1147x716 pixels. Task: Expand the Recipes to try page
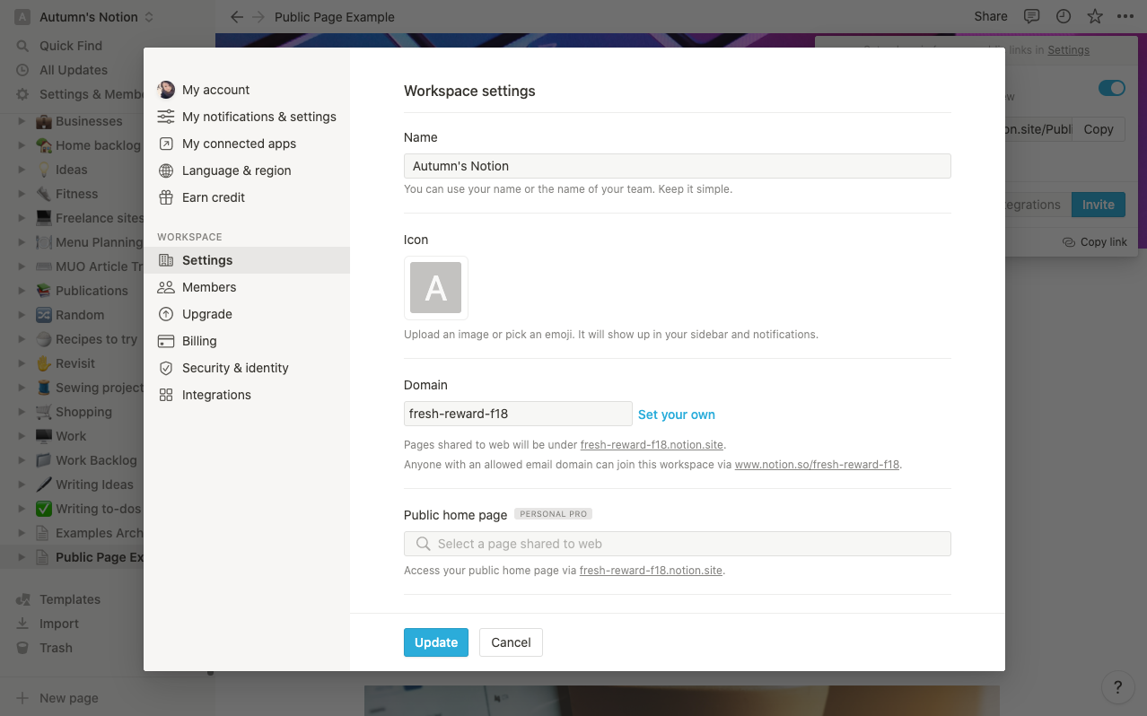click(x=22, y=338)
